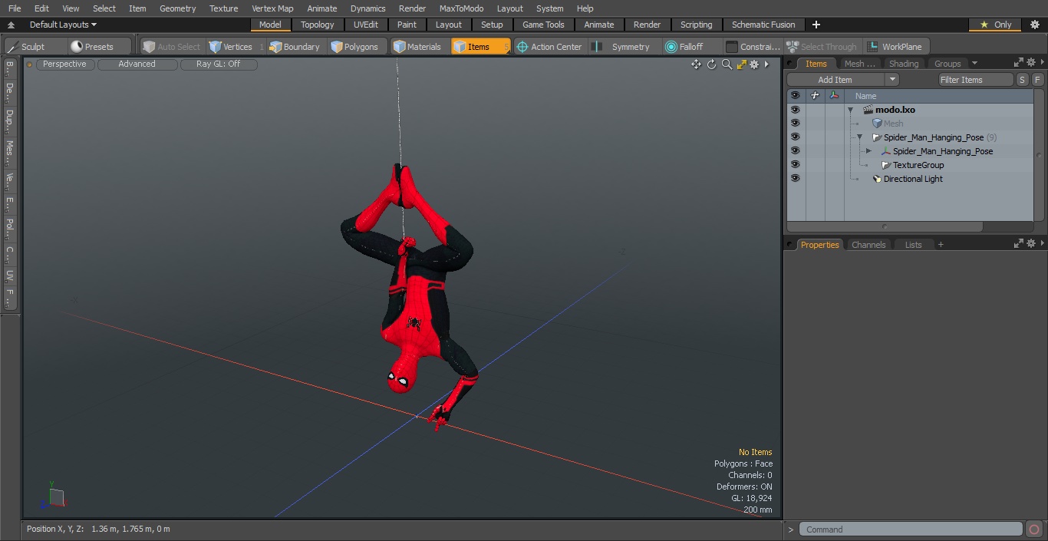
Task: Hide the Spider_Man_Hanging_Pose locator item
Action: coord(795,151)
